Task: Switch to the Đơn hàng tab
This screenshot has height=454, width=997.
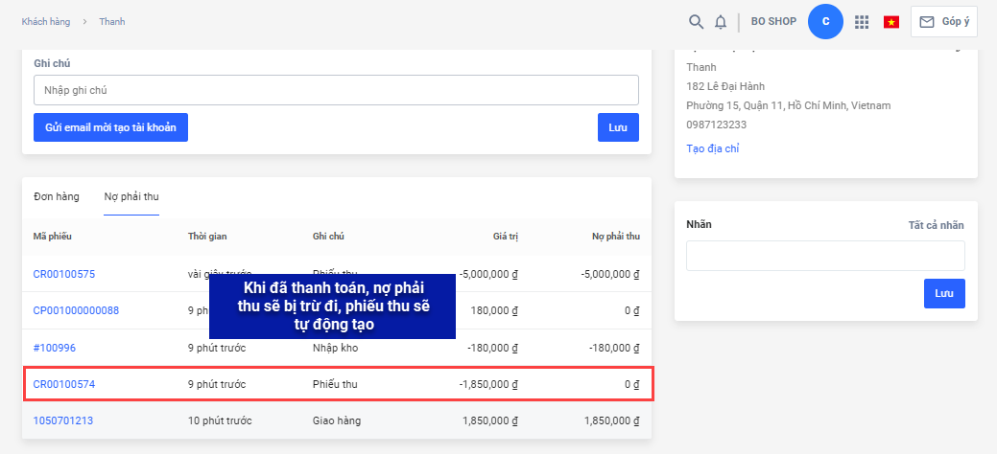Action: 57,197
